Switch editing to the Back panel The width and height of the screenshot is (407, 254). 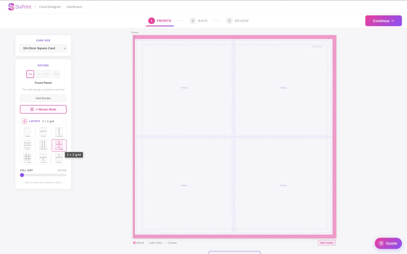coord(56,74)
